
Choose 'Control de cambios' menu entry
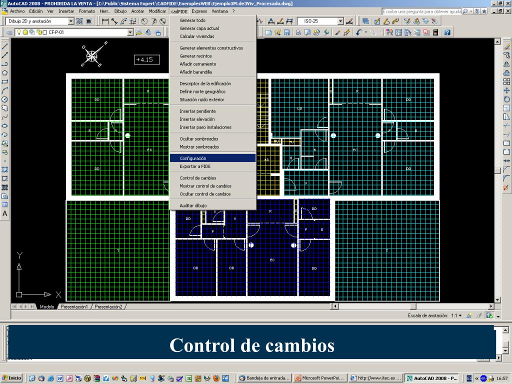pos(212,178)
